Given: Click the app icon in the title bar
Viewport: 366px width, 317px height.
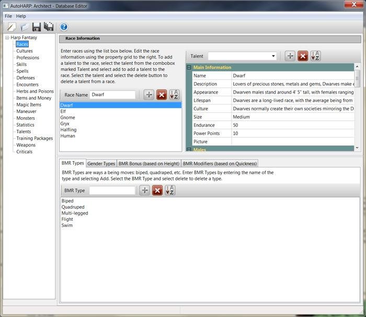Looking at the screenshot, I should (x=6, y=6).
